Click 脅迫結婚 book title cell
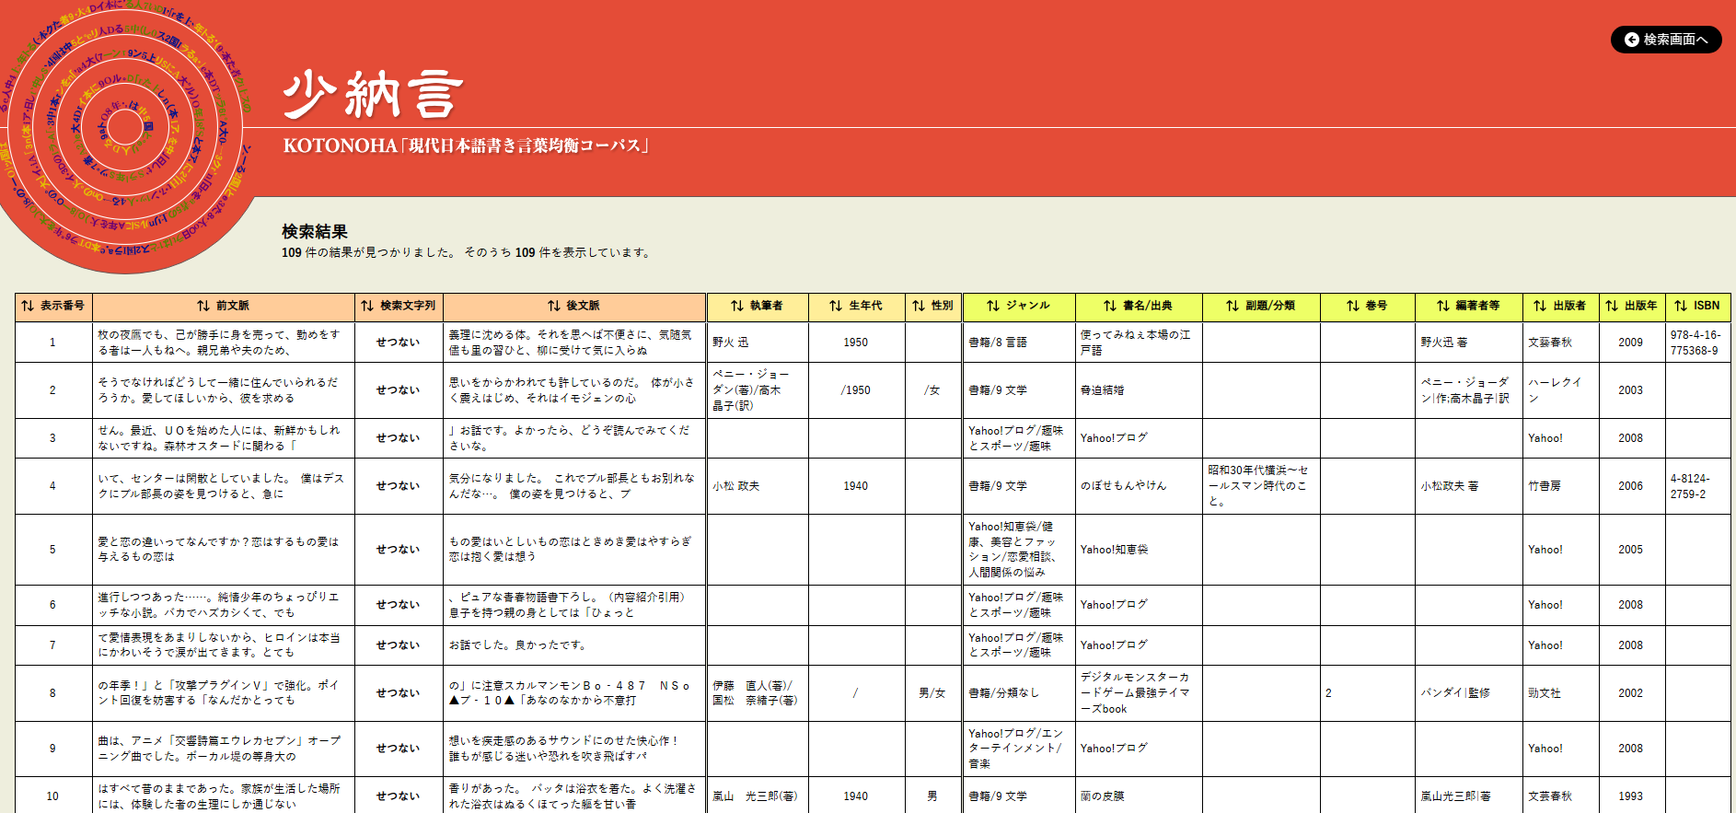1736x813 pixels. [1139, 390]
